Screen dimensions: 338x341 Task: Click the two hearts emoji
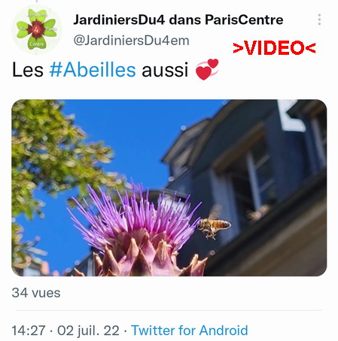tap(207, 69)
